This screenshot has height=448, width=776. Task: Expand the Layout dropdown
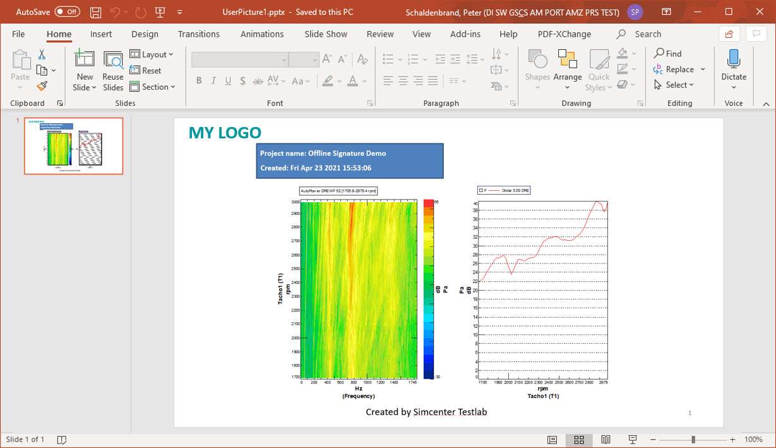[152, 54]
